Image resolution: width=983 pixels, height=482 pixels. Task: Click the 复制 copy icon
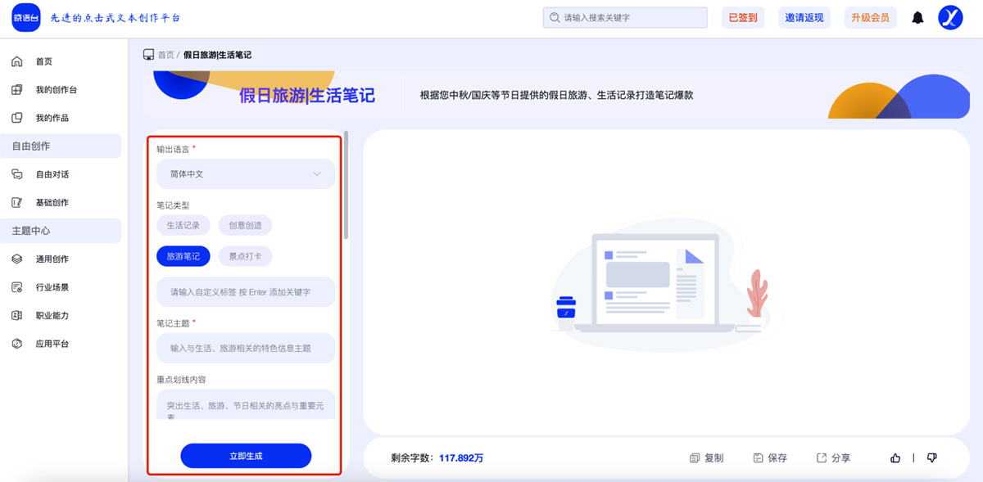[692, 457]
